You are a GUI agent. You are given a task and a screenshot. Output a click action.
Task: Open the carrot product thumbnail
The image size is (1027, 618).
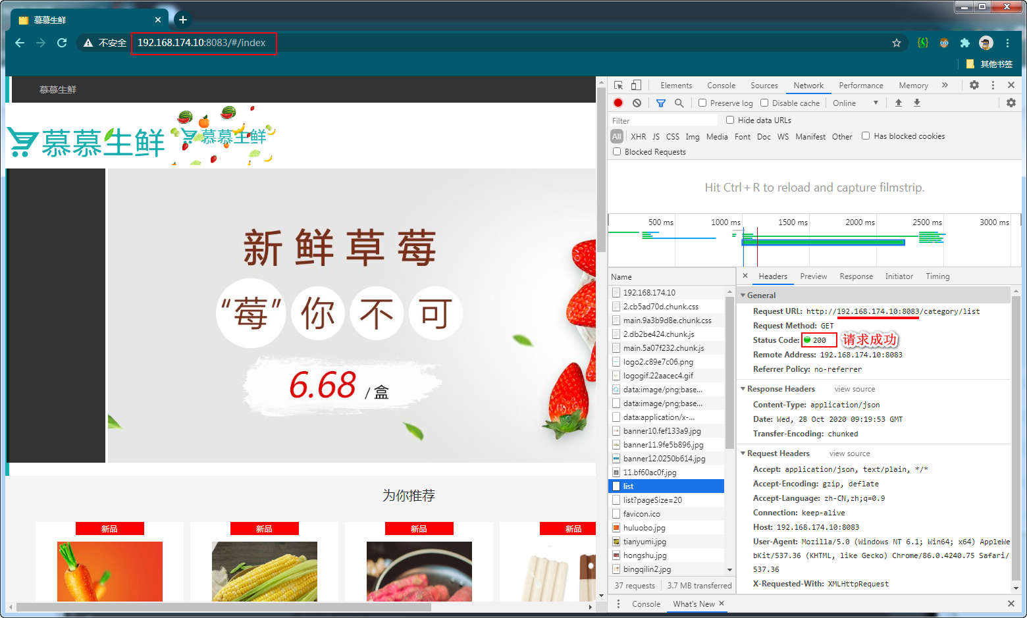click(110, 571)
